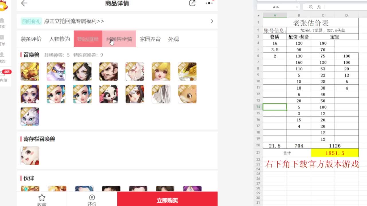367x206 pixels.
Task: Click the 还价 bargain yen icon
Action: 92,197
